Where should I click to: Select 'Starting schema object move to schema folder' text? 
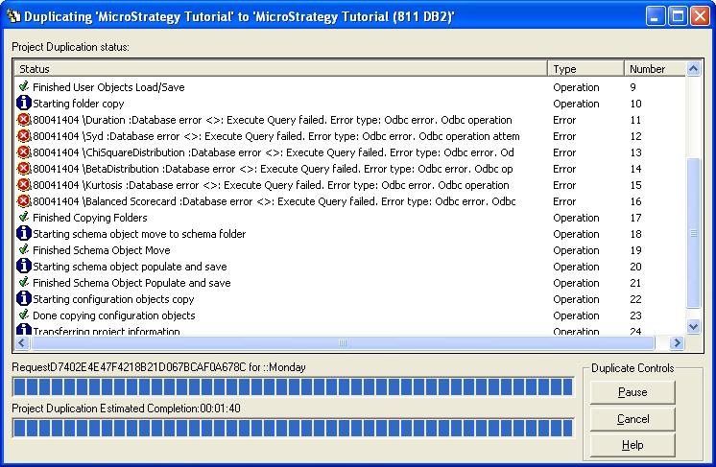[139, 234]
